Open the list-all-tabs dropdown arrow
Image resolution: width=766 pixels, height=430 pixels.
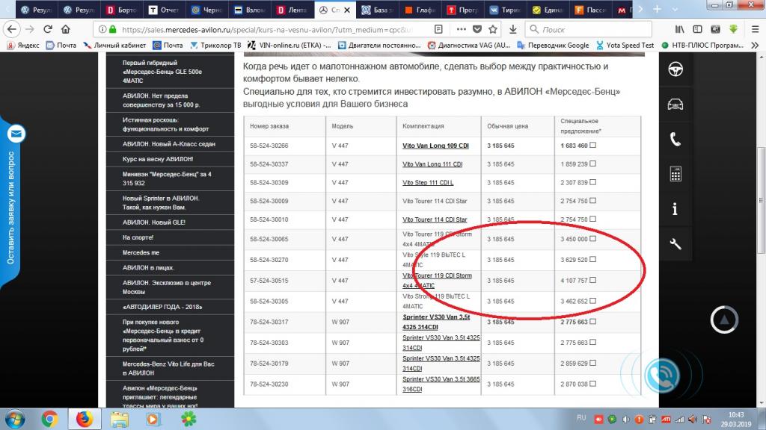point(675,9)
